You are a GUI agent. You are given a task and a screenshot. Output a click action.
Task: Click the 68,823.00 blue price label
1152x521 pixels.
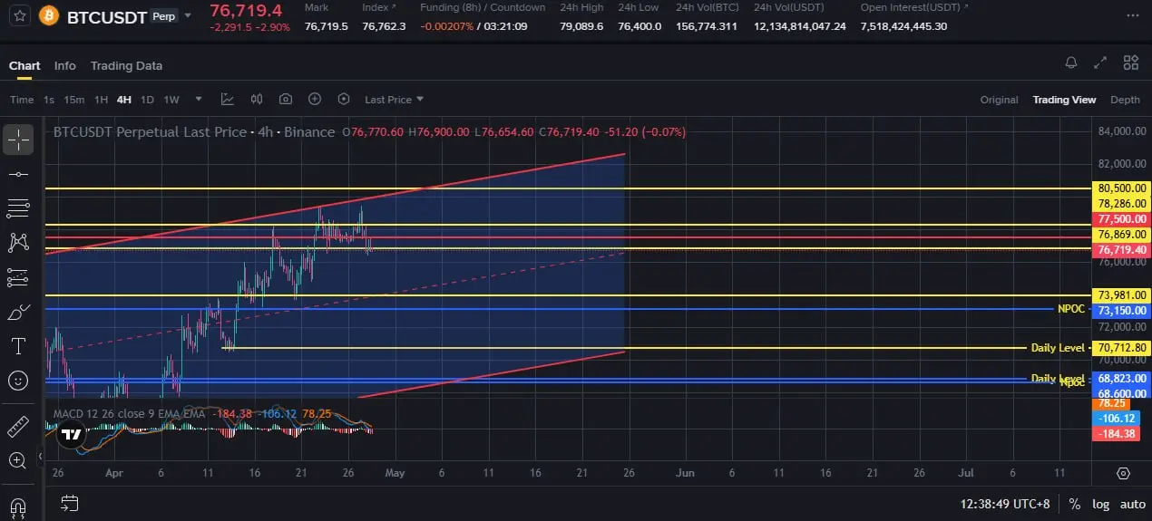(x=1122, y=377)
